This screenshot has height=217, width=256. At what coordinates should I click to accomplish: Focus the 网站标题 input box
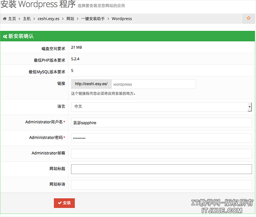click(x=161, y=169)
